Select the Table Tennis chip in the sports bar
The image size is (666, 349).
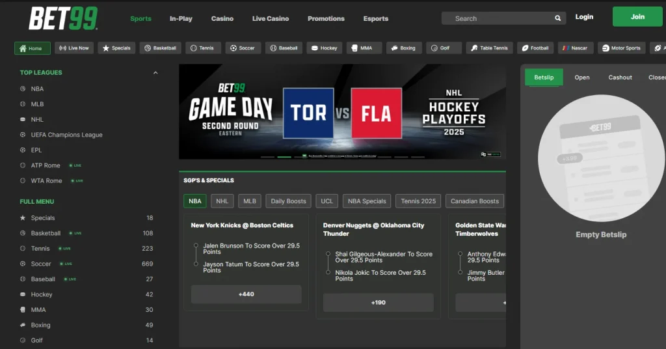click(x=489, y=48)
